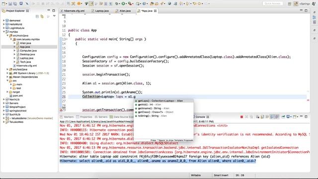318x179 pixels.
Task: Run the application with green Run icon
Action: pyautogui.click(x=123, y=3)
